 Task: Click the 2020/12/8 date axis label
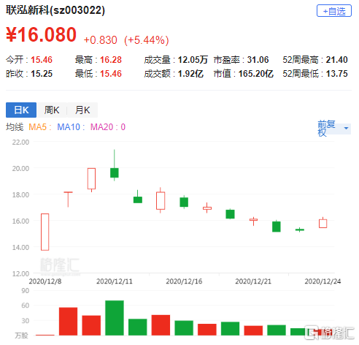click(x=45, y=281)
